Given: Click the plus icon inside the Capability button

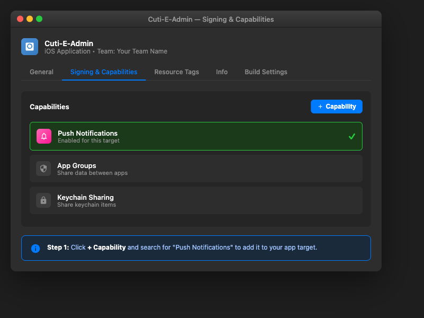Looking at the screenshot, I should tap(320, 107).
